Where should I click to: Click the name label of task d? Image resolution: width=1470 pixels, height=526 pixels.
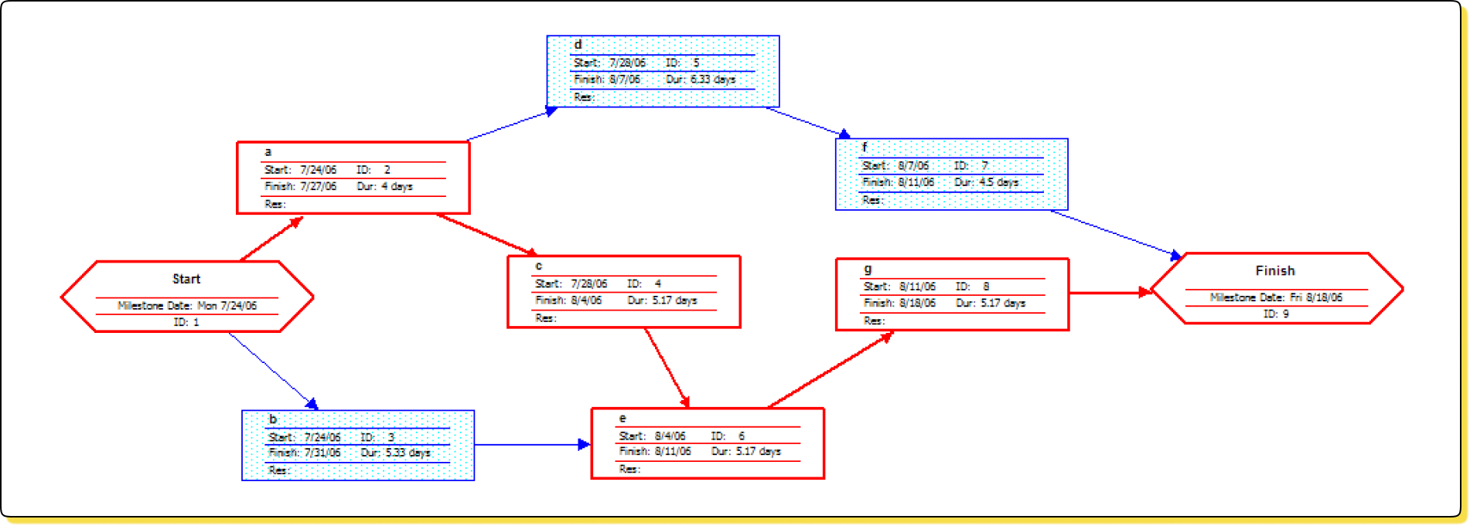point(578,45)
